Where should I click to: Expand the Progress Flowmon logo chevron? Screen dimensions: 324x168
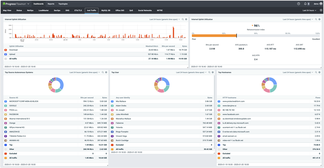[x=28, y=4]
